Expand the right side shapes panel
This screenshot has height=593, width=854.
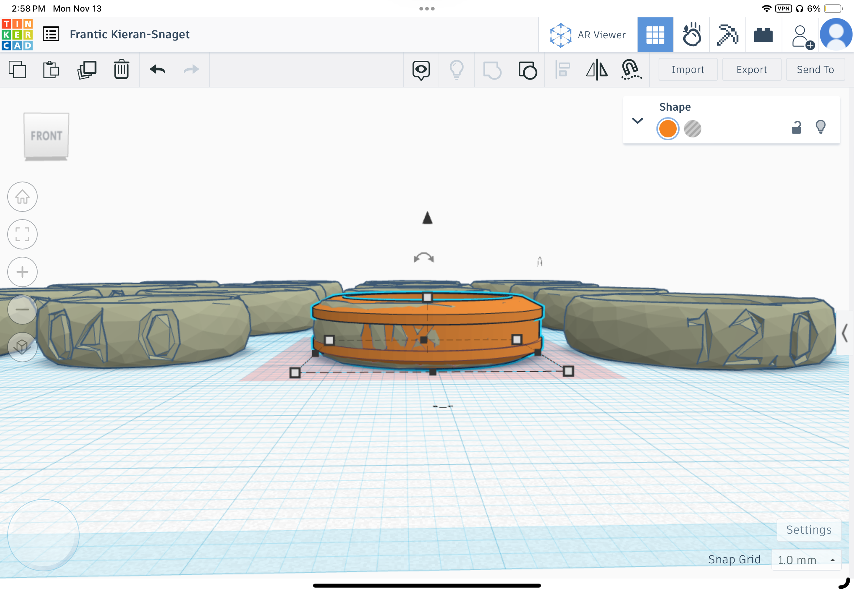[x=844, y=333]
